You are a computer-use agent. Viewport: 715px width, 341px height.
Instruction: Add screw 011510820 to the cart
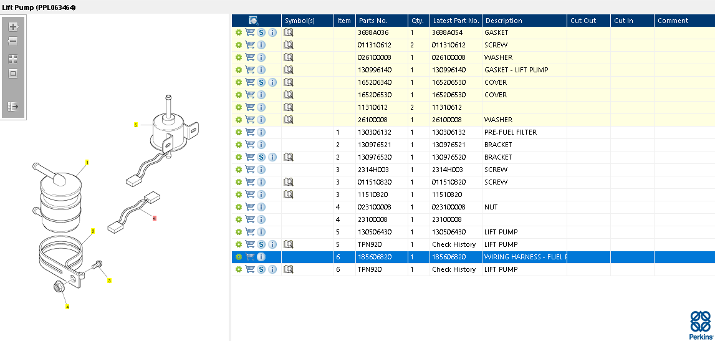250,182
